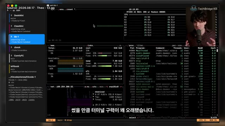Click the proc box label
This screenshot has height=126, width=225.
pyautogui.click(x=131, y=45)
